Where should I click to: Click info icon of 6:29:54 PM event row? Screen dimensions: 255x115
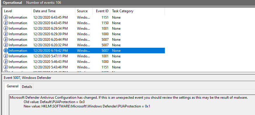pyautogui.click(x=6, y=28)
